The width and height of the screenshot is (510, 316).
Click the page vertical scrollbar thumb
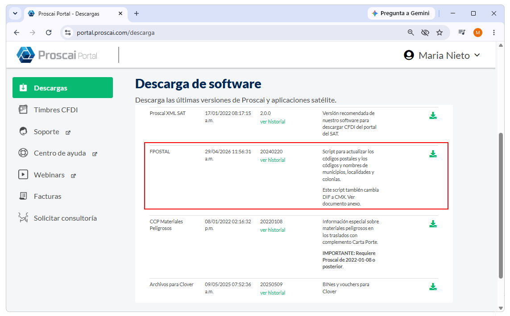[x=501, y=205]
